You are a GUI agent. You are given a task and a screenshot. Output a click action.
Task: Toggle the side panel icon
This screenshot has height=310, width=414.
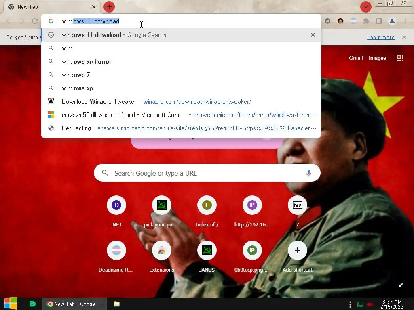coord(379,21)
